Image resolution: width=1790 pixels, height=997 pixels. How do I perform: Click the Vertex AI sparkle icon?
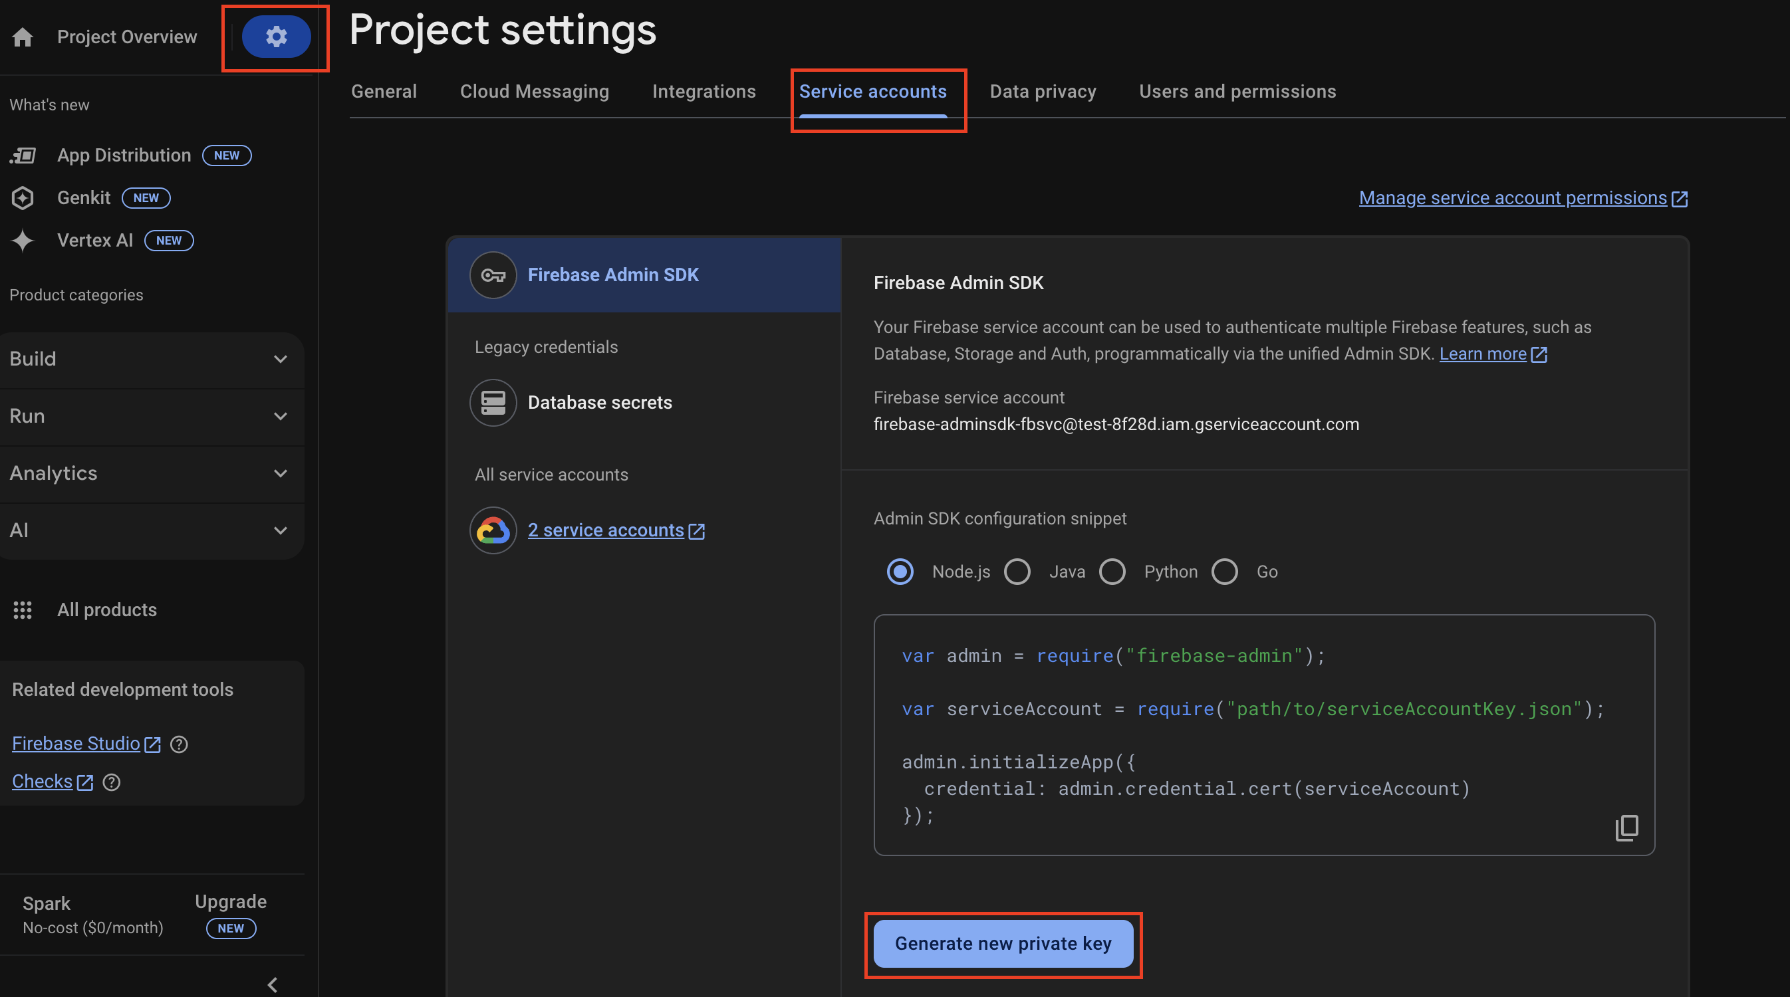pos(23,241)
